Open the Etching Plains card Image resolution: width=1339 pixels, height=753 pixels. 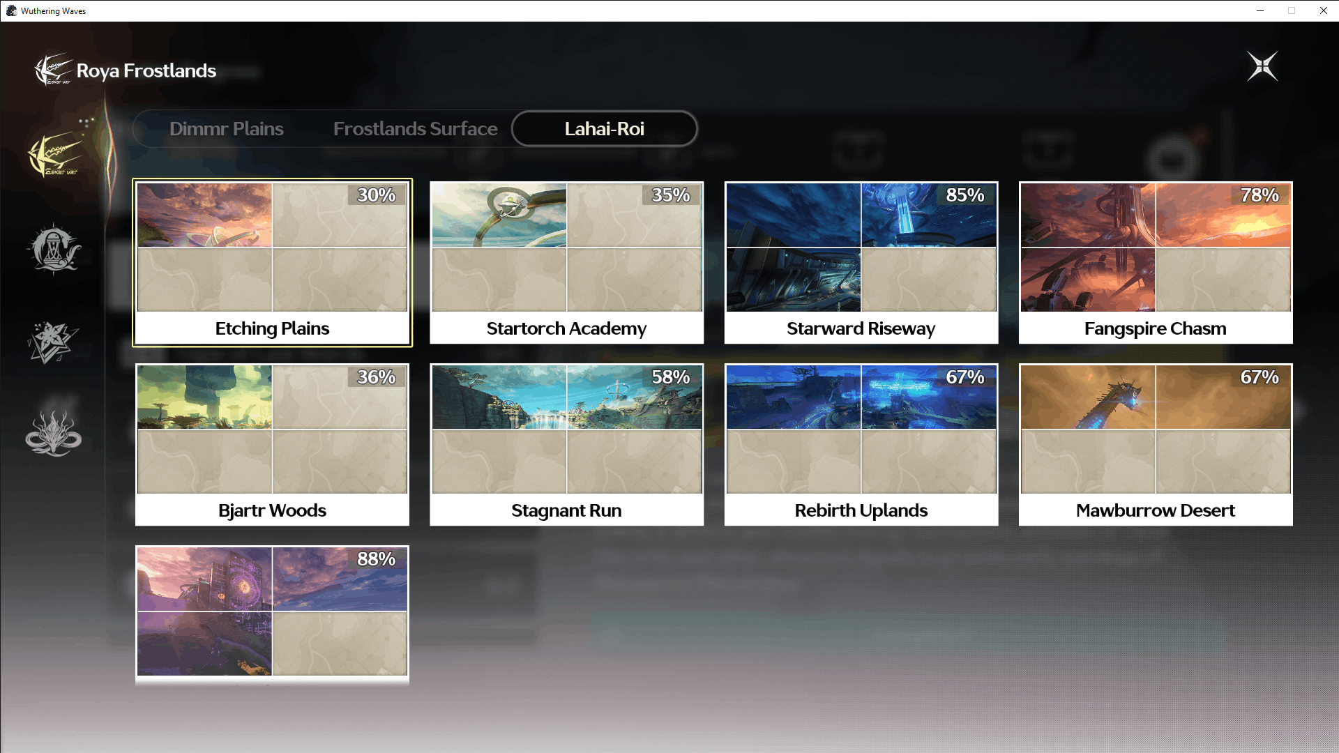click(x=272, y=263)
